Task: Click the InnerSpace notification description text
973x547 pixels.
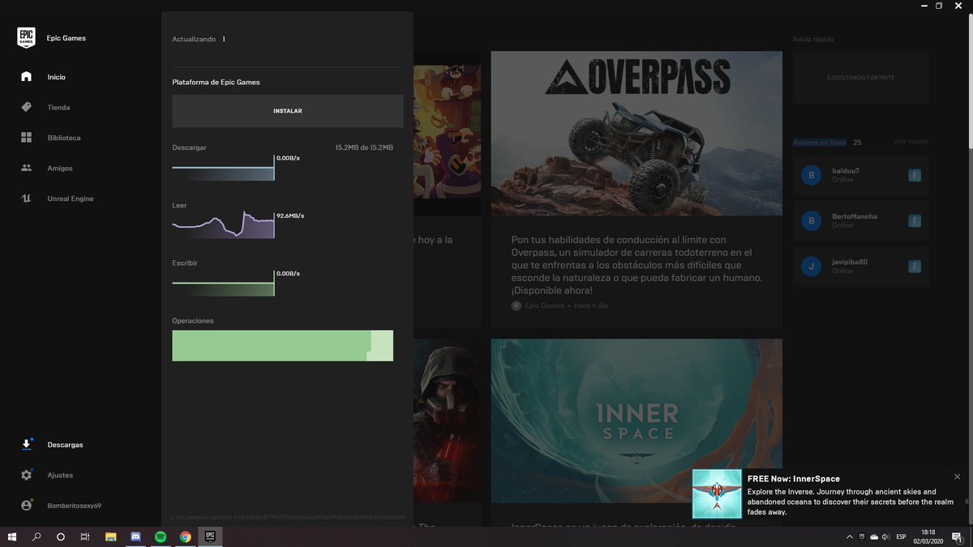Action: coord(850,502)
